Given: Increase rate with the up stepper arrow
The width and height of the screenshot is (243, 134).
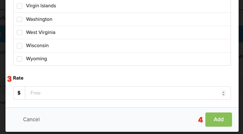Looking at the screenshot, I should (x=223, y=92).
